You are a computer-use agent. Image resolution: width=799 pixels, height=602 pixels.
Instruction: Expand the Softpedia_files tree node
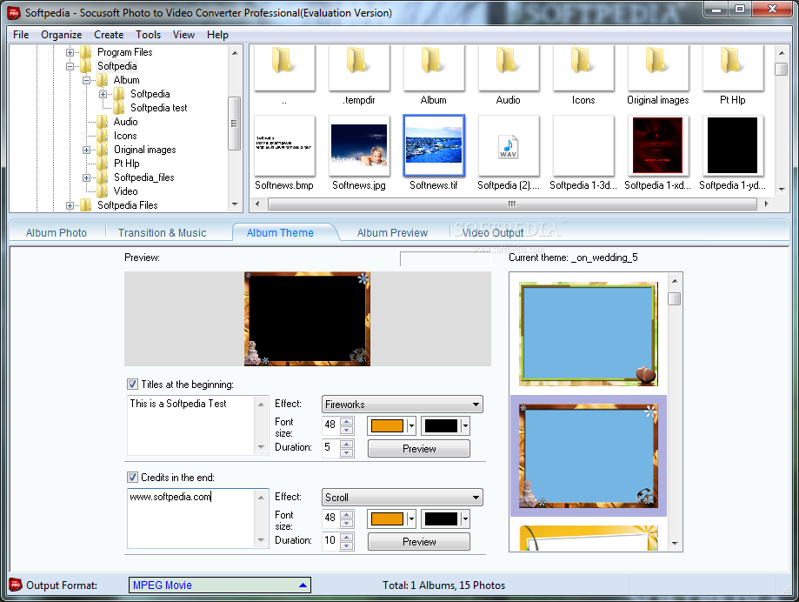(x=86, y=177)
